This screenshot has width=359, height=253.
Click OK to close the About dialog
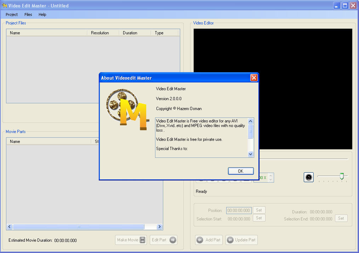point(241,171)
